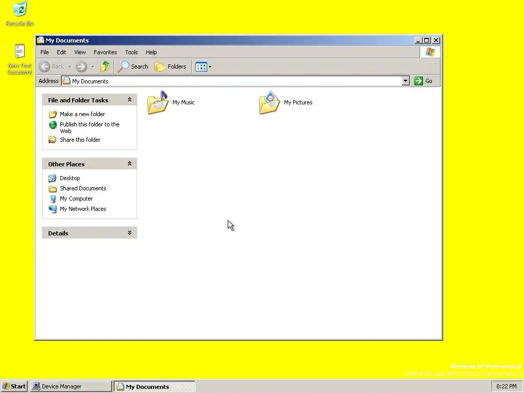Open the Edit menu
524x393 pixels.
click(x=61, y=52)
